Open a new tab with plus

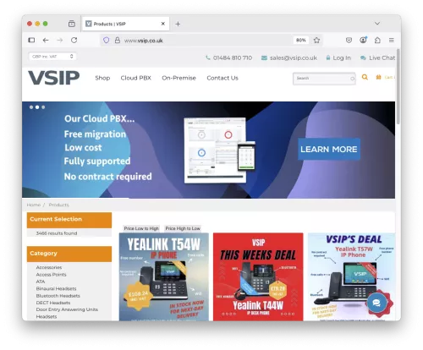(x=178, y=24)
